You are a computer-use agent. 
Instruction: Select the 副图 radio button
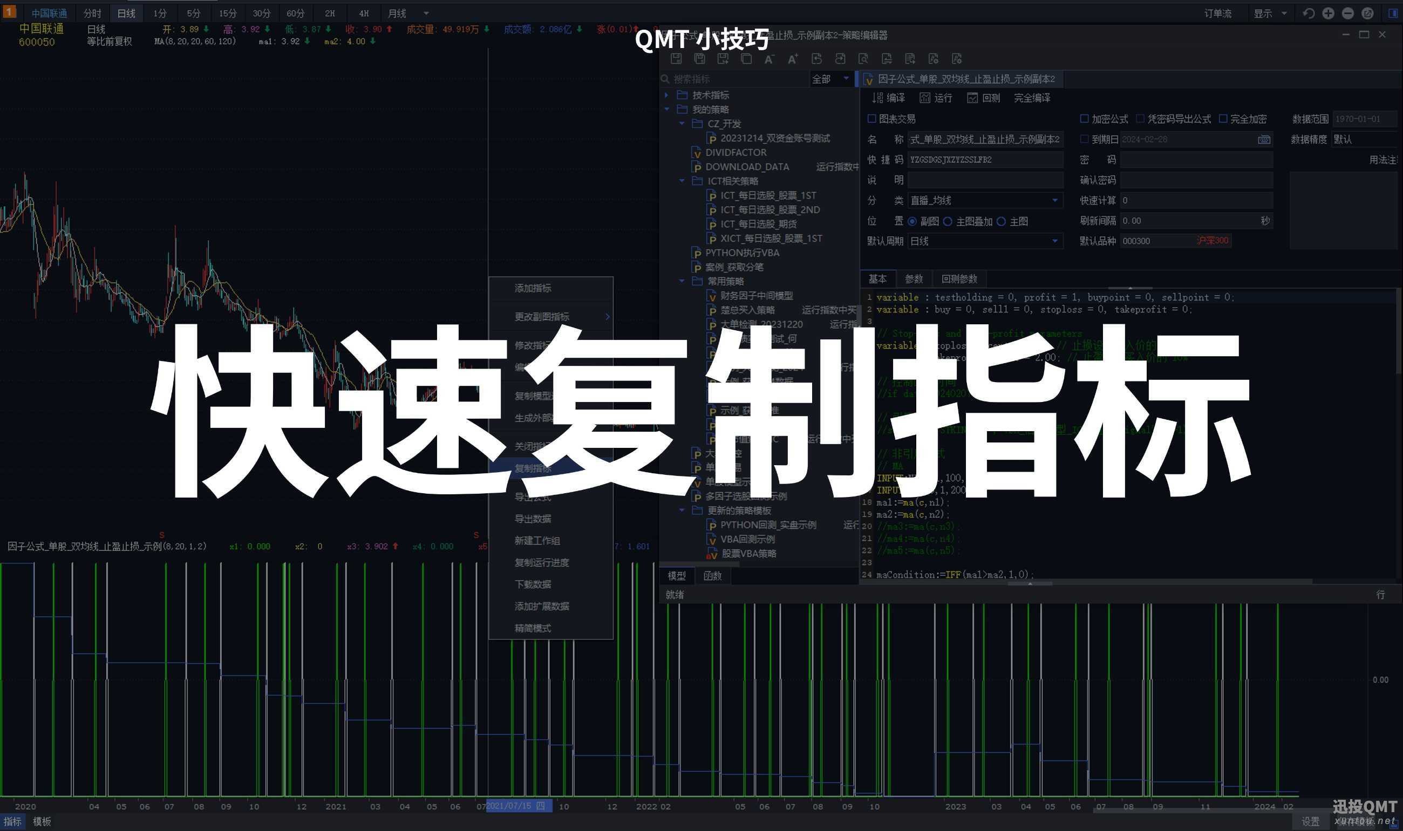pyautogui.click(x=912, y=221)
